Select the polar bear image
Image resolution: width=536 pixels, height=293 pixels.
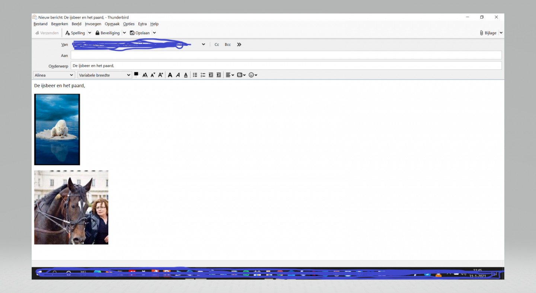coord(57,129)
